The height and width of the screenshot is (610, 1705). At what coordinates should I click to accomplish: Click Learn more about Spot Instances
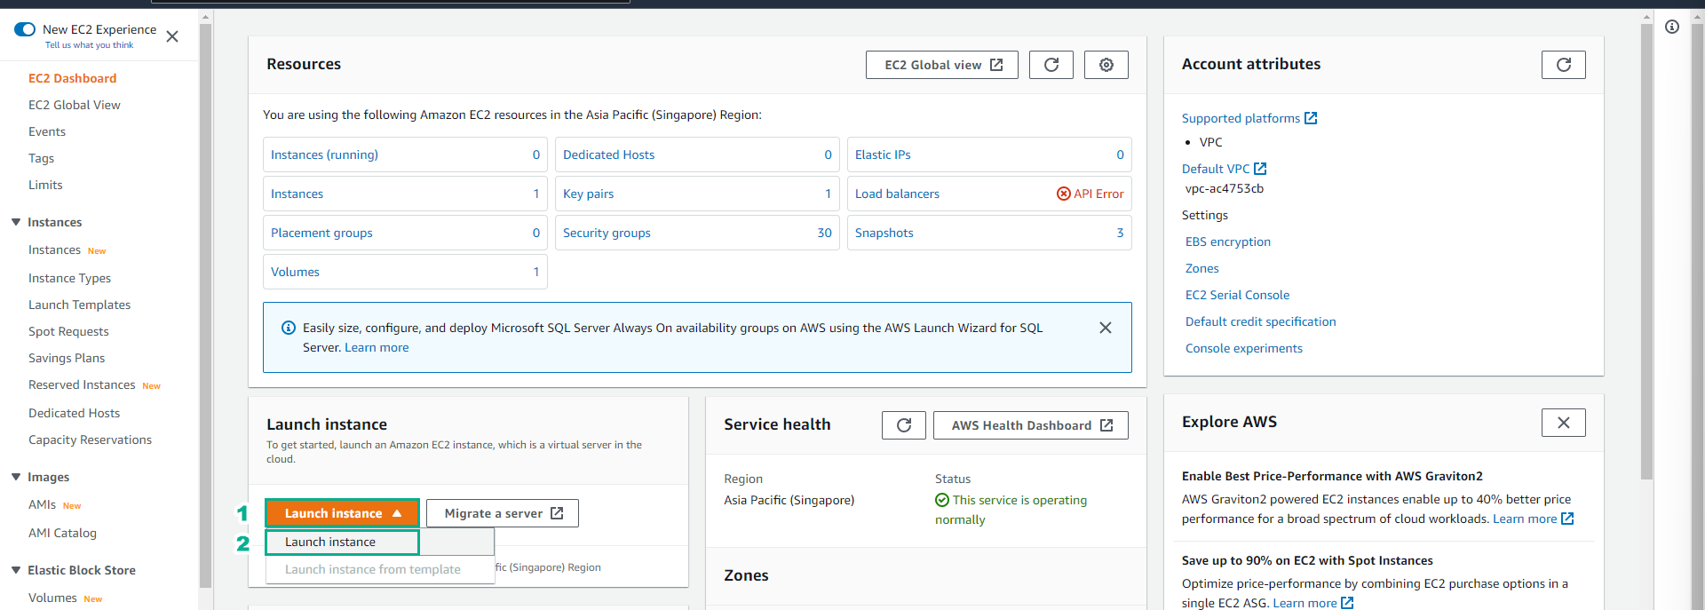coord(1312,603)
